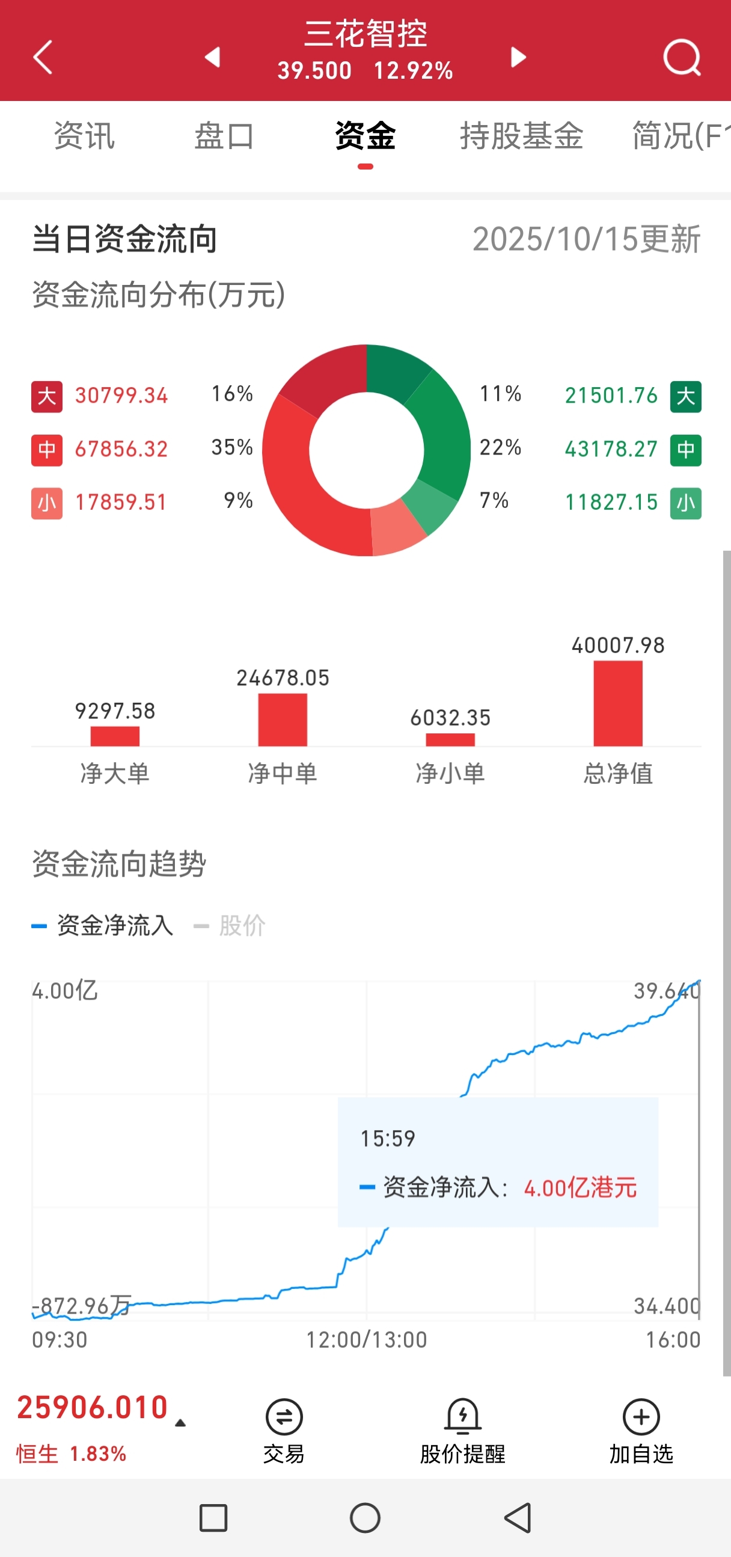
Task: Tap the red 中 inflow badge
Action: pyautogui.click(x=46, y=450)
